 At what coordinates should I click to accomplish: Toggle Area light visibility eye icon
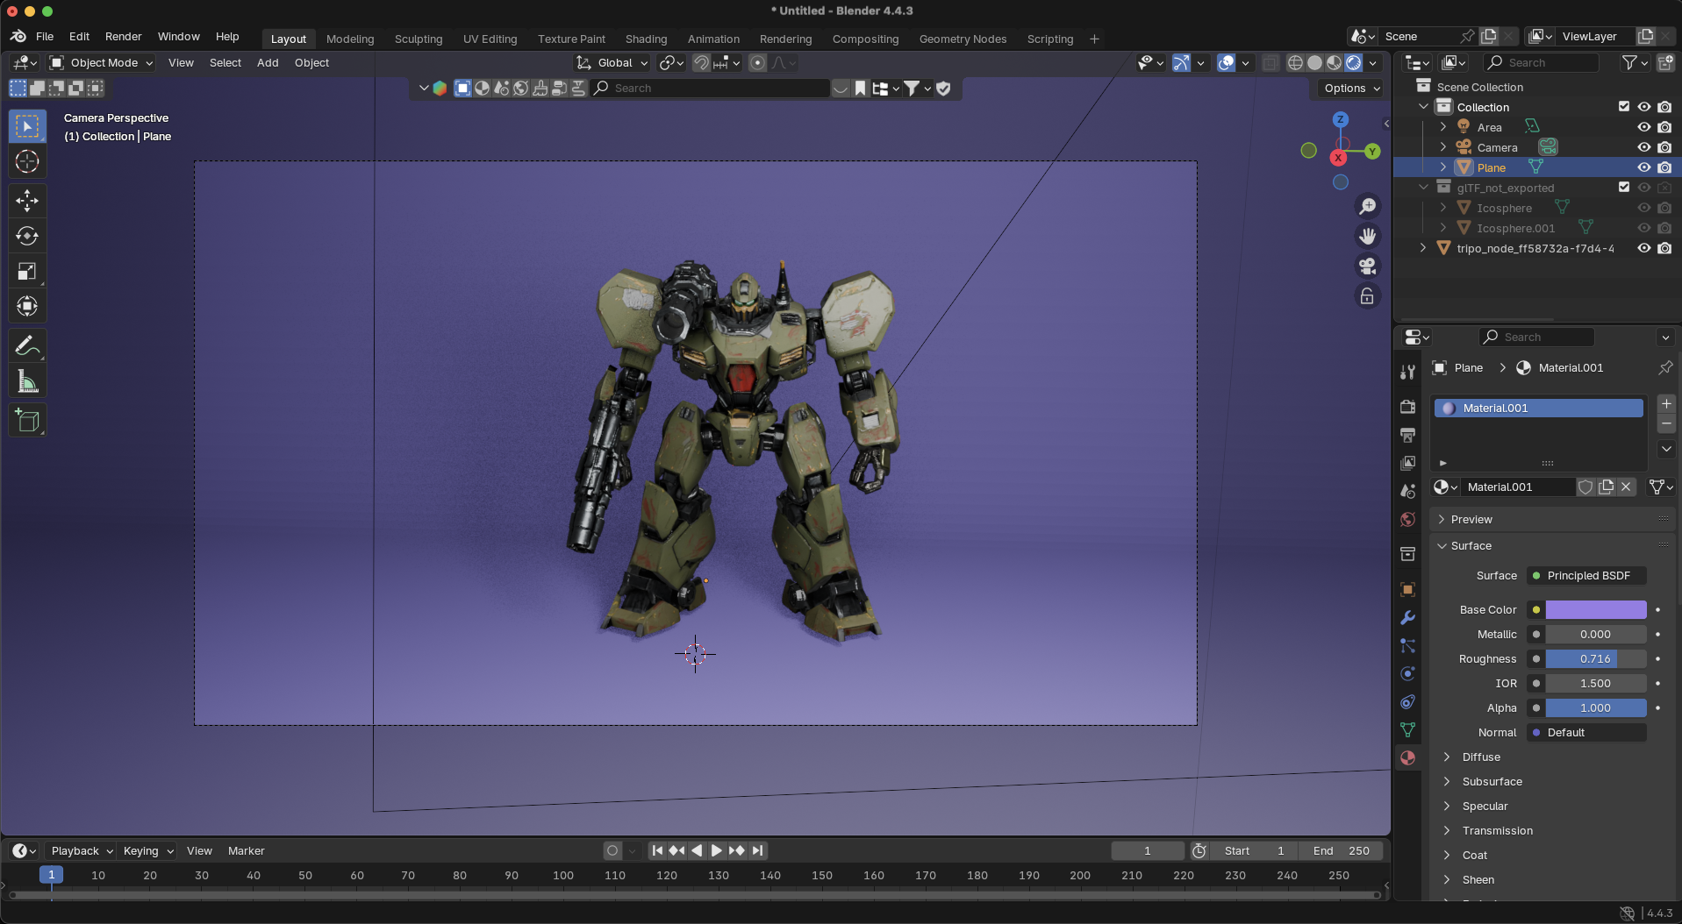coord(1643,127)
